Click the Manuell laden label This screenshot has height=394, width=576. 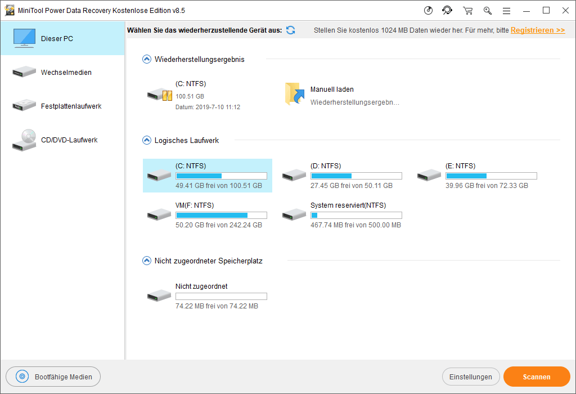(x=332, y=89)
